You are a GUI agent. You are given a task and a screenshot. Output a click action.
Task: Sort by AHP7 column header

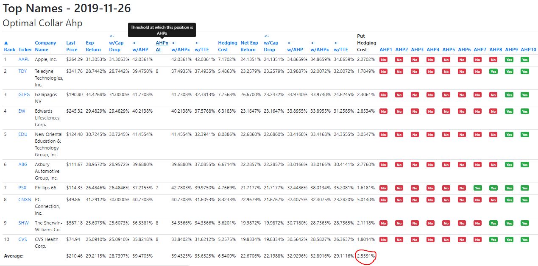tap(480, 50)
